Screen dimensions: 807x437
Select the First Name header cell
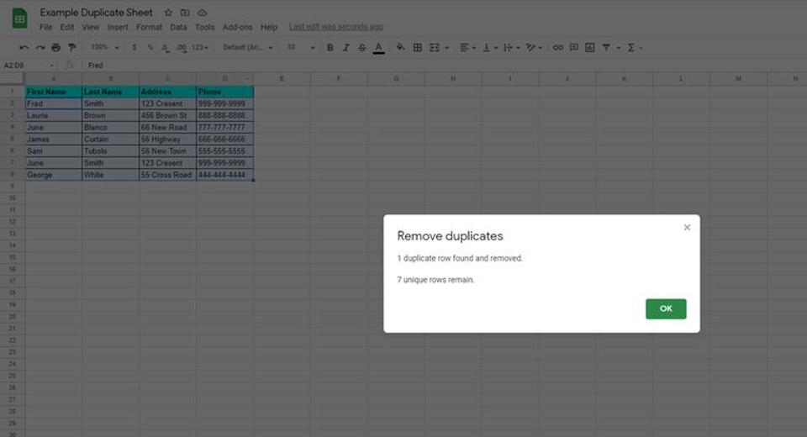pyautogui.click(x=54, y=92)
